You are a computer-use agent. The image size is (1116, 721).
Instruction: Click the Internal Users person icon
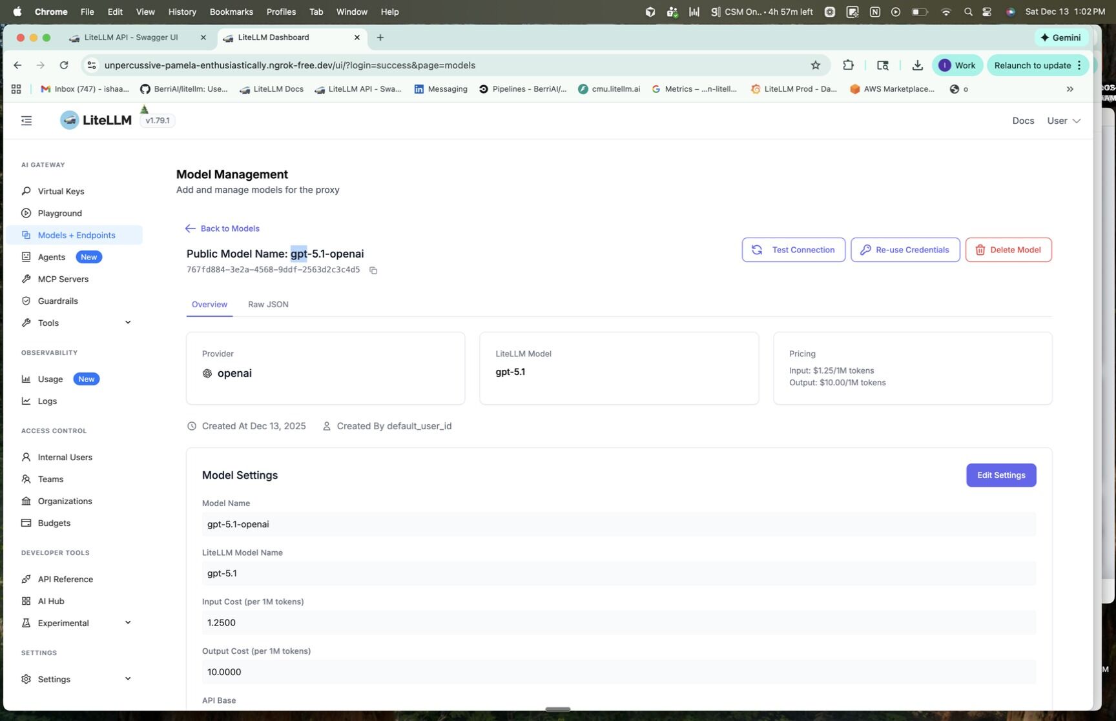(x=26, y=457)
